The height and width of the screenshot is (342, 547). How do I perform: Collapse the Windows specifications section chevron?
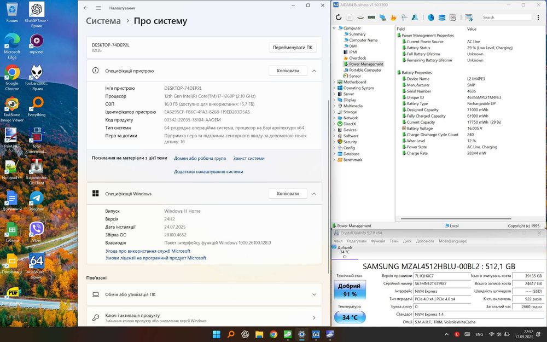point(314,194)
